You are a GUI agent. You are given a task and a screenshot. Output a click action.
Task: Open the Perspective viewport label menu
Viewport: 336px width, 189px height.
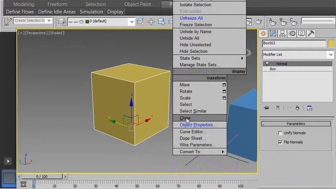(x=36, y=33)
